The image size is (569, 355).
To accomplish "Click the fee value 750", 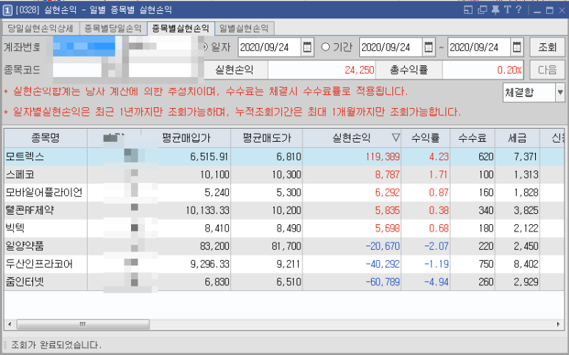I will pos(486,264).
